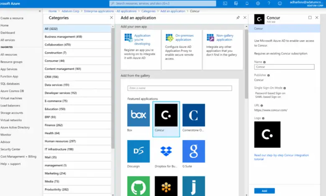This screenshot has height=196, width=326.
Task: Show info tooltip for Logo
Action: [x=263, y=118]
